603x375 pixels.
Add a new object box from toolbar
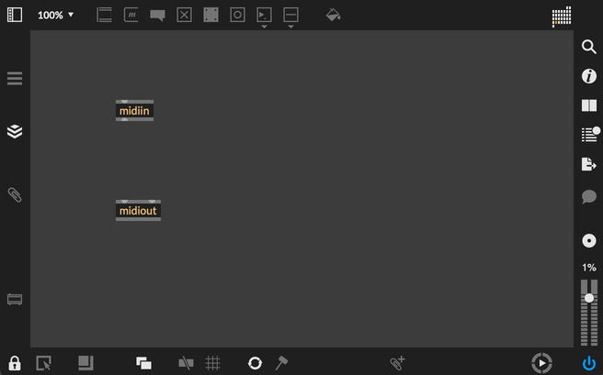pos(105,15)
